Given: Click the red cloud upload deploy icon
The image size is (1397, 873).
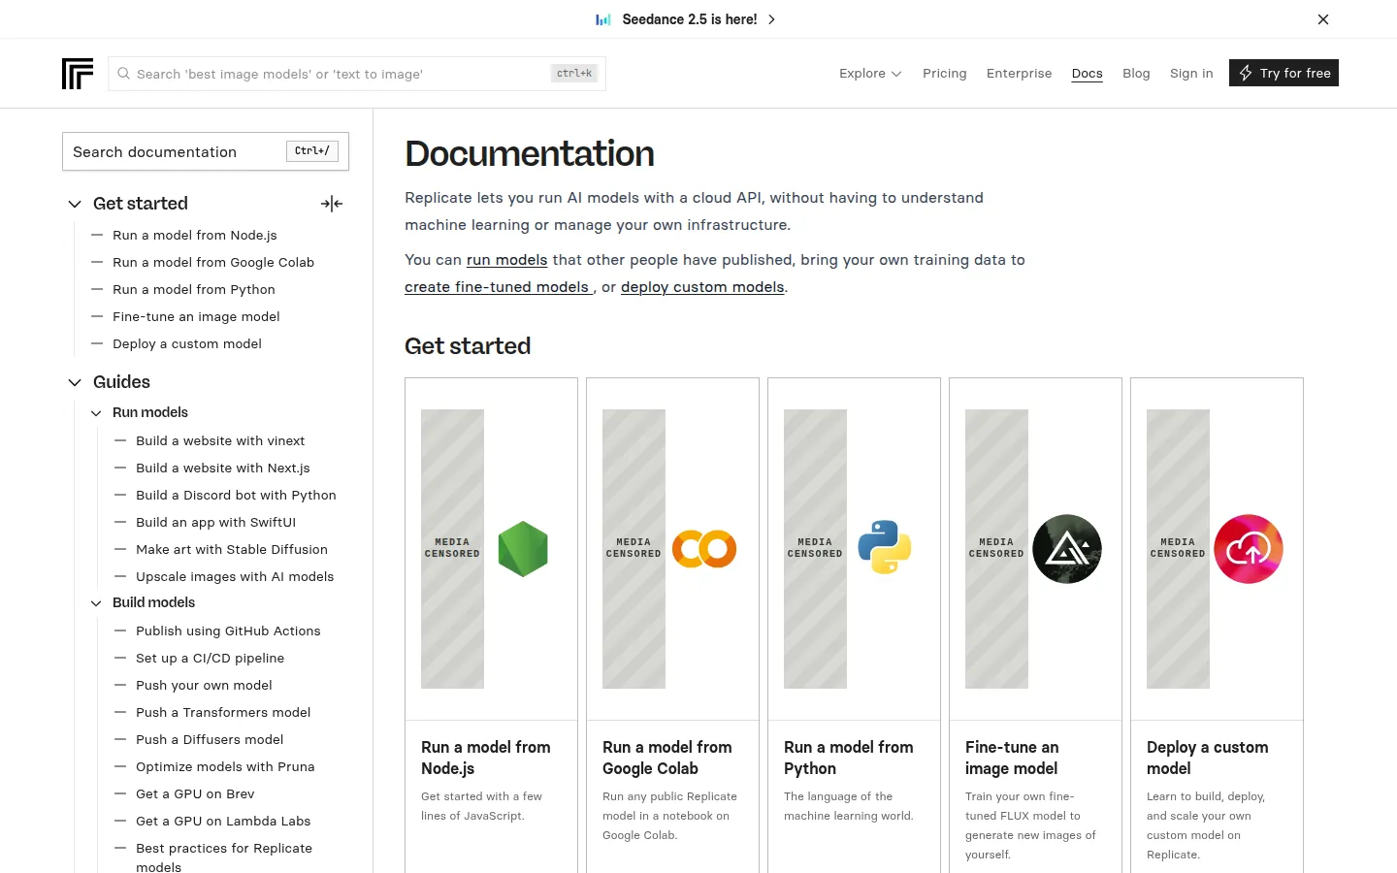Looking at the screenshot, I should pyautogui.click(x=1249, y=549).
